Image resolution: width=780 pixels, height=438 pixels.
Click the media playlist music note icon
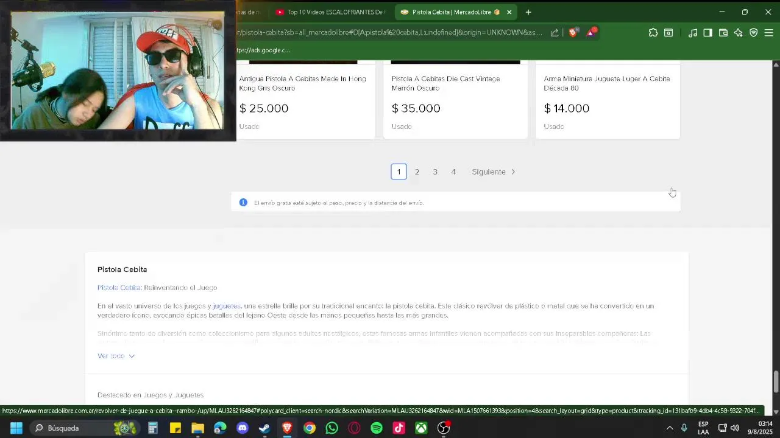[x=693, y=33]
